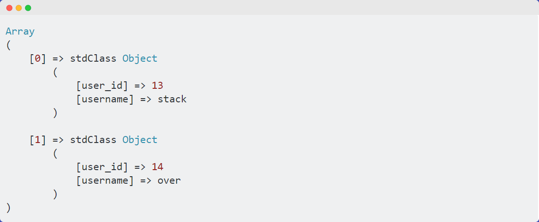Click 'stdClass' in the [1] line

pos(93,140)
